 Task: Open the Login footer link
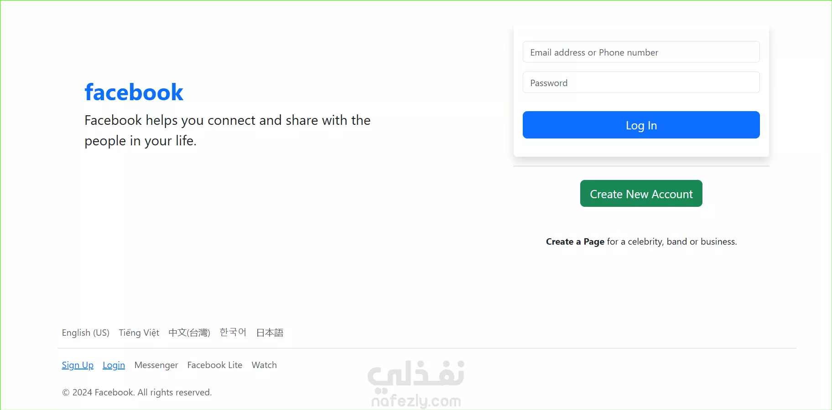pyautogui.click(x=114, y=365)
